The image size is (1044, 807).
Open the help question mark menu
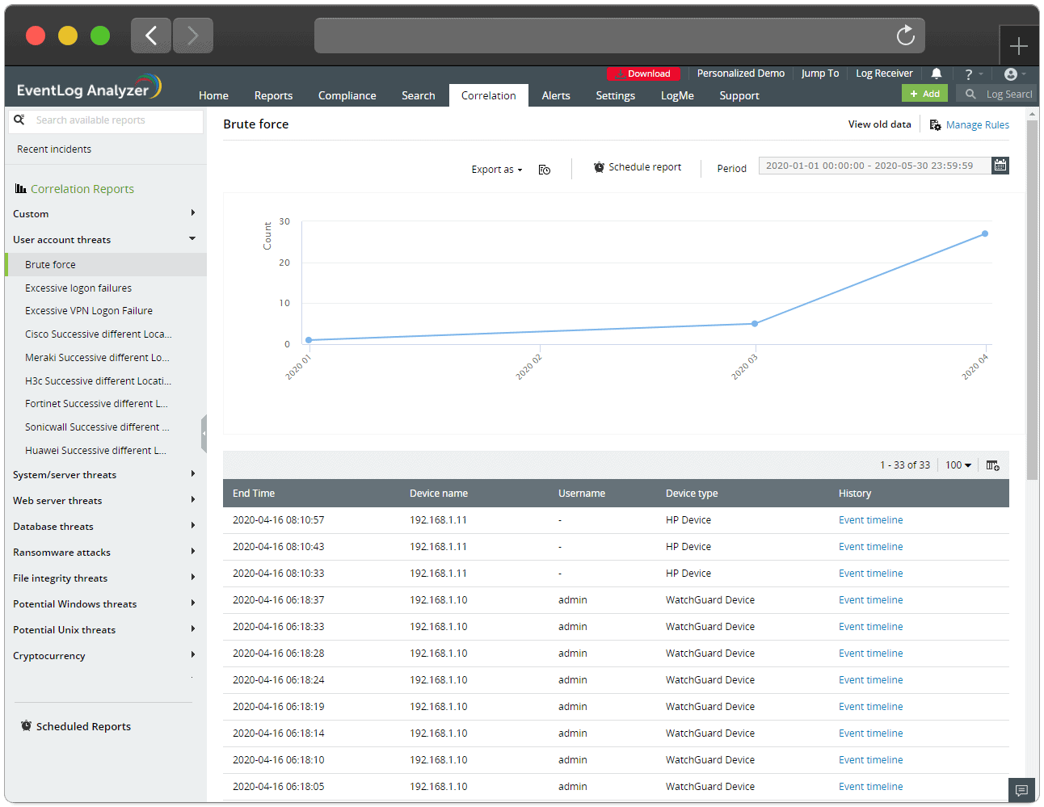pyautogui.click(x=969, y=74)
